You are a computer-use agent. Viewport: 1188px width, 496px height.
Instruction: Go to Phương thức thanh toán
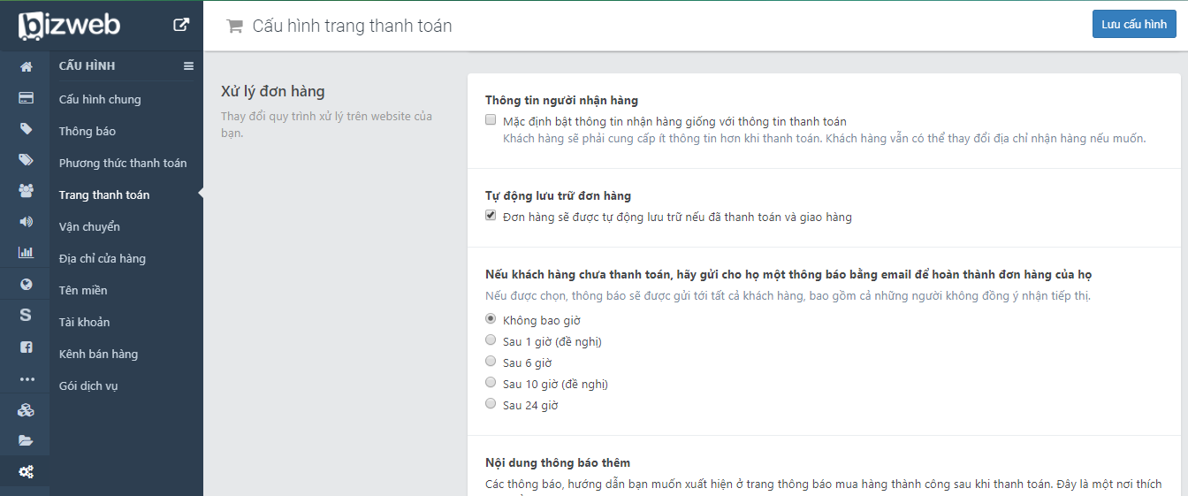[x=123, y=163]
